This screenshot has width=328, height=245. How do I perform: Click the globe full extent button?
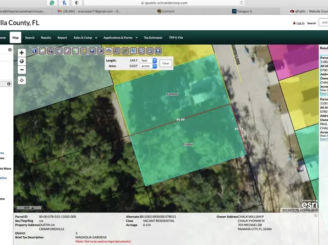21,61
